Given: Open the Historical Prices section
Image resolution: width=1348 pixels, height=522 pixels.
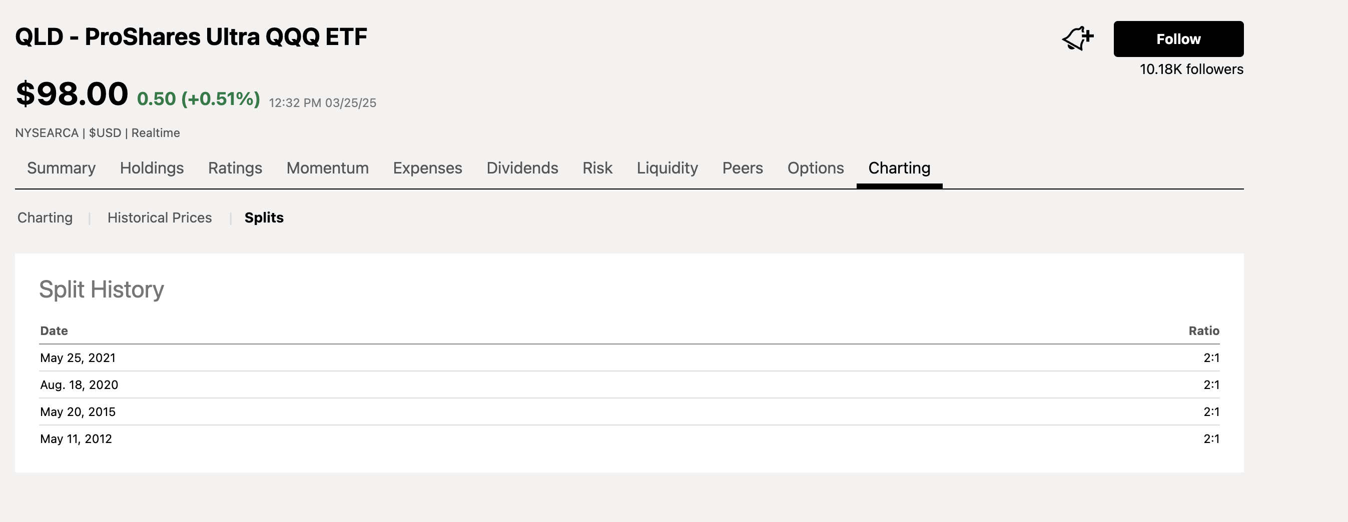Looking at the screenshot, I should click(160, 217).
